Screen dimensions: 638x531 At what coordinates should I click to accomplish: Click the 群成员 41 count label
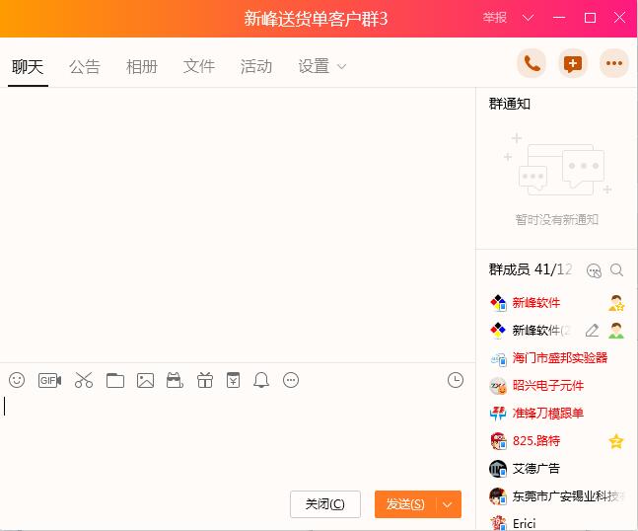pyautogui.click(x=531, y=270)
